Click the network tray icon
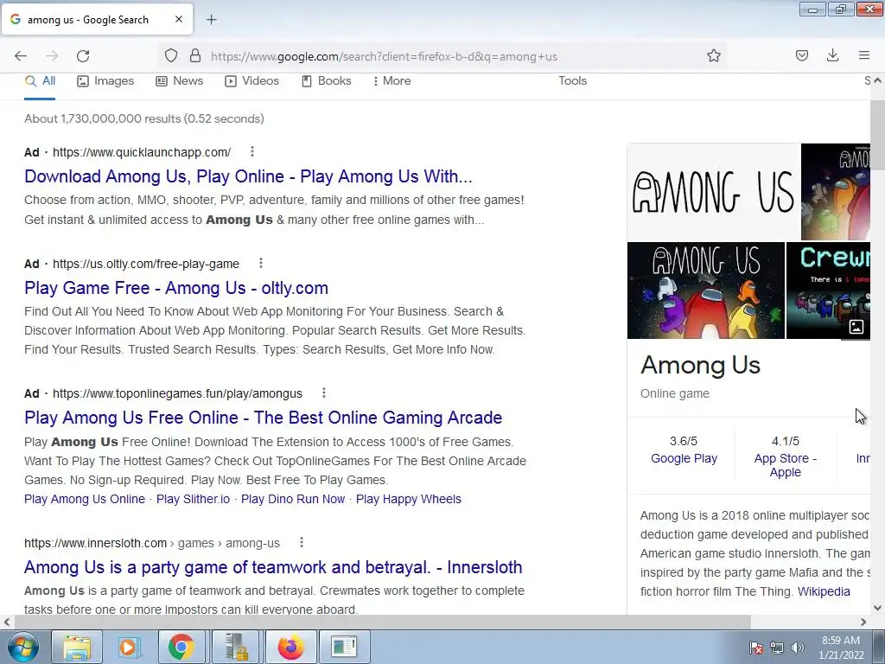Viewport: 885px width, 664px height. [777, 648]
